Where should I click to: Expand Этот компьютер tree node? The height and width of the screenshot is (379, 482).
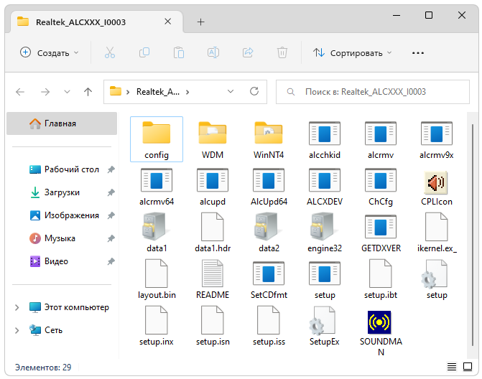(17, 307)
